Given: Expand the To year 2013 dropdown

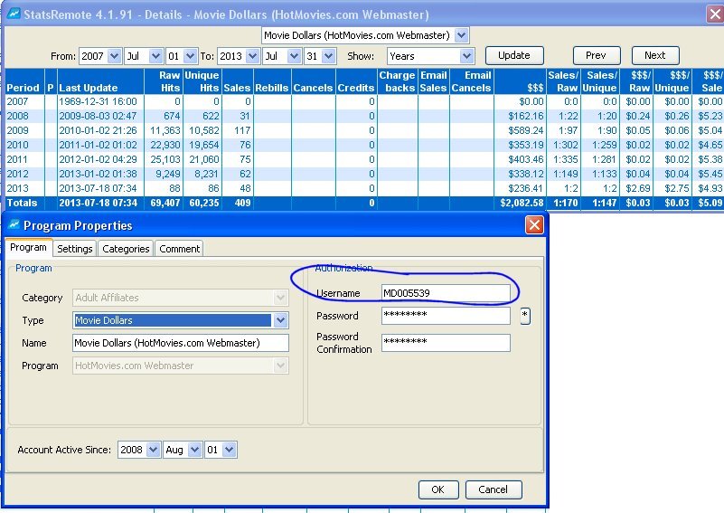Looking at the screenshot, I should 252,56.
